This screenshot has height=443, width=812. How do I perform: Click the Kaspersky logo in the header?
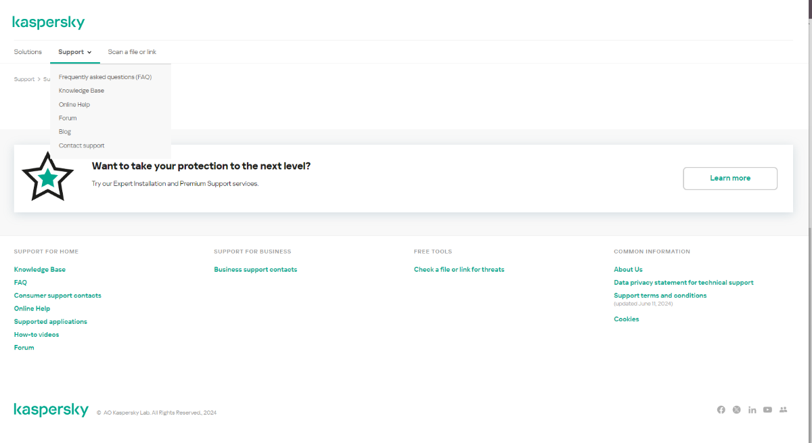[49, 22]
